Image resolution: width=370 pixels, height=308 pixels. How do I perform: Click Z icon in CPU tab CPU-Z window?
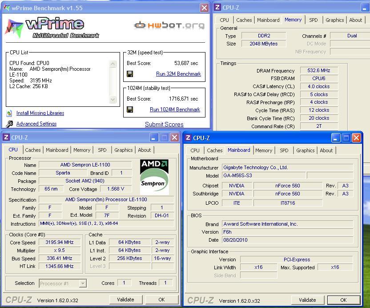point(6,137)
